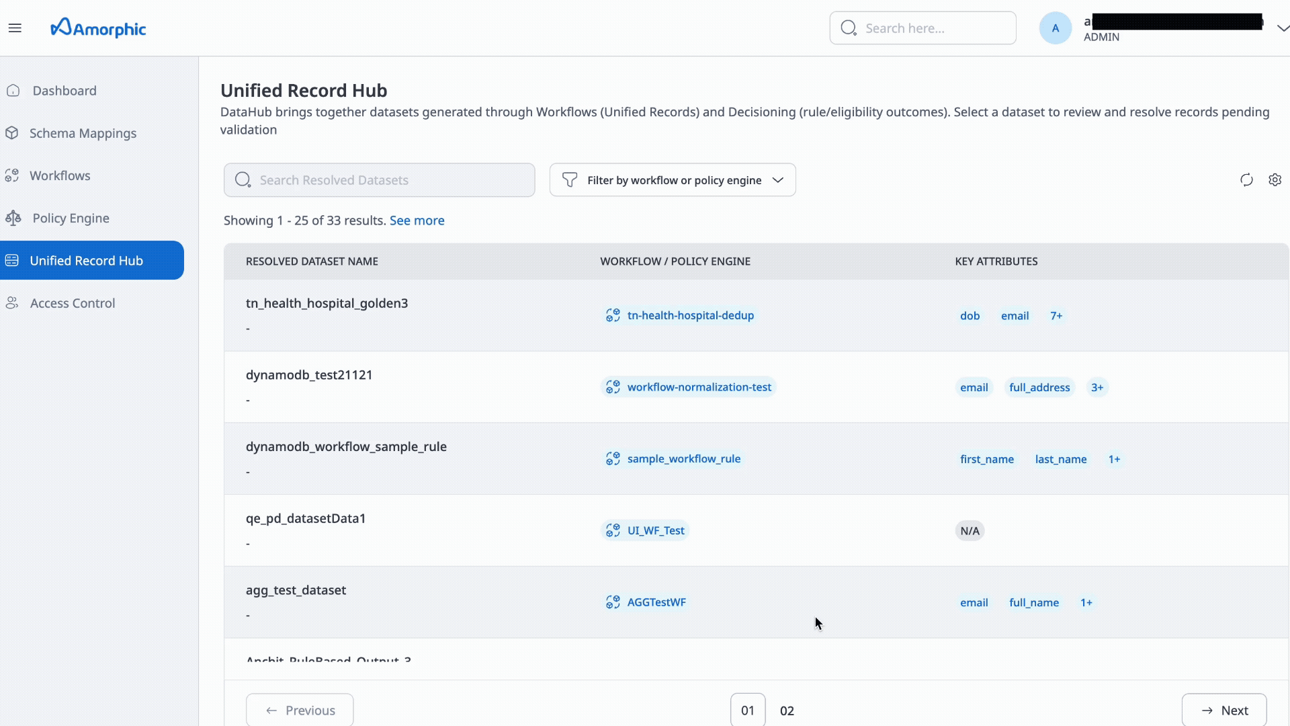This screenshot has width=1290, height=726.
Task: Open the admin account dropdown chevron
Action: (x=1283, y=28)
